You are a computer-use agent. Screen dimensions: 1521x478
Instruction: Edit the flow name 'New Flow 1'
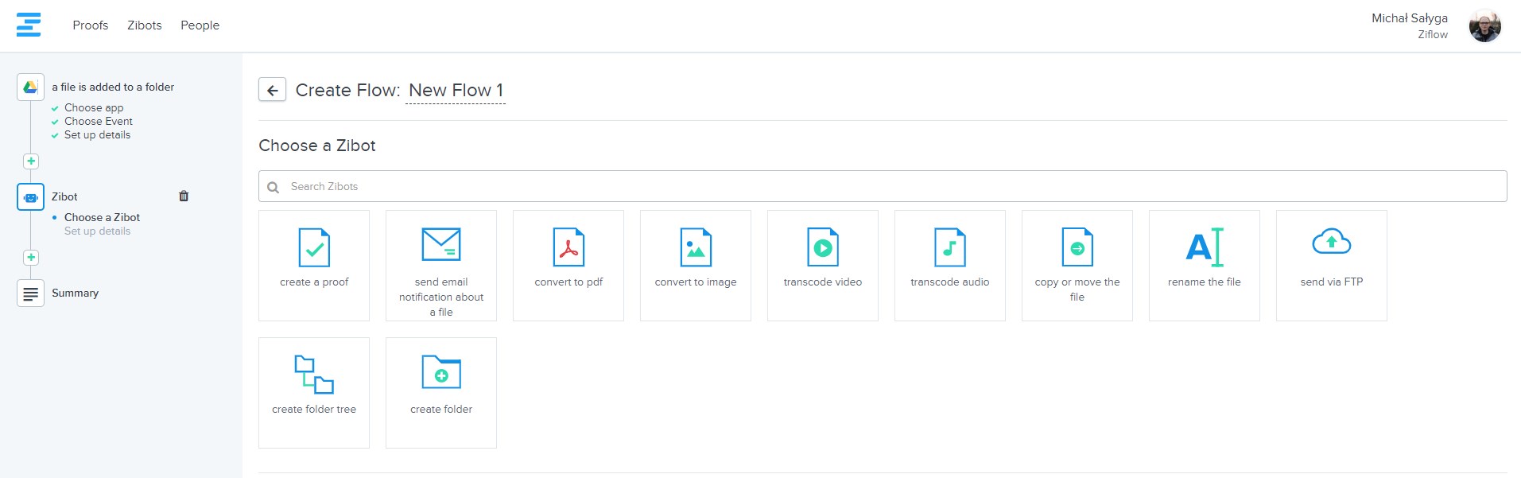pos(456,91)
